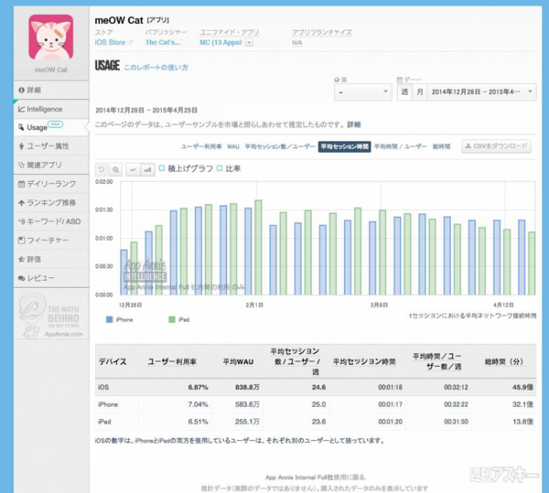Switch to ユーザー利用率 metric tab

(201, 146)
